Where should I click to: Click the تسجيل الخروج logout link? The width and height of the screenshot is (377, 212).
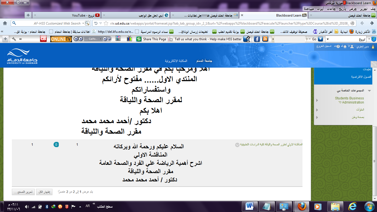(x=323, y=46)
